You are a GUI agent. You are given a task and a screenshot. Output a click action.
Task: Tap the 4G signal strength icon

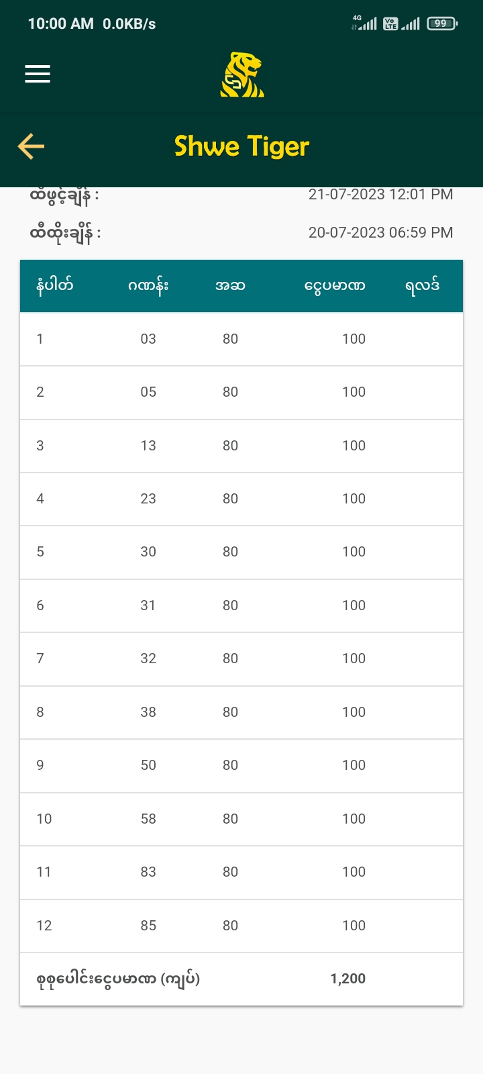coord(364,23)
